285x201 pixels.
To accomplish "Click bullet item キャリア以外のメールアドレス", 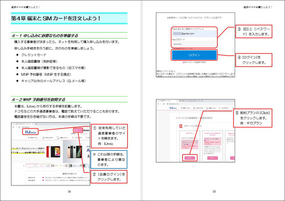I will (x=53, y=81).
